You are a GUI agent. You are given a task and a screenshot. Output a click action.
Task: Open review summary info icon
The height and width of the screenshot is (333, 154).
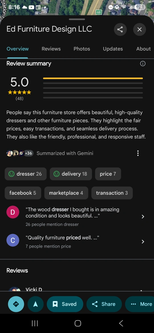(143, 63)
